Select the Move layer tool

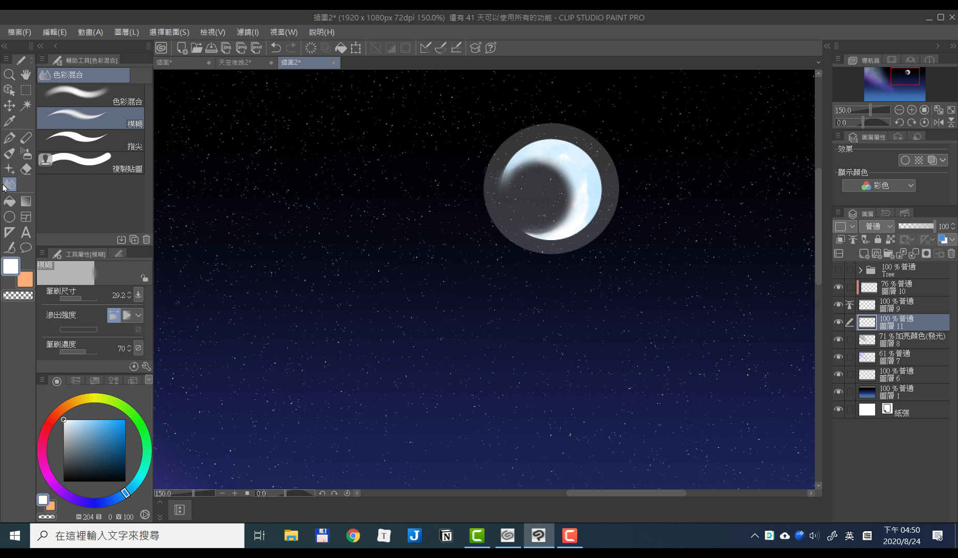pyautogui.click(x=9, y=106)
